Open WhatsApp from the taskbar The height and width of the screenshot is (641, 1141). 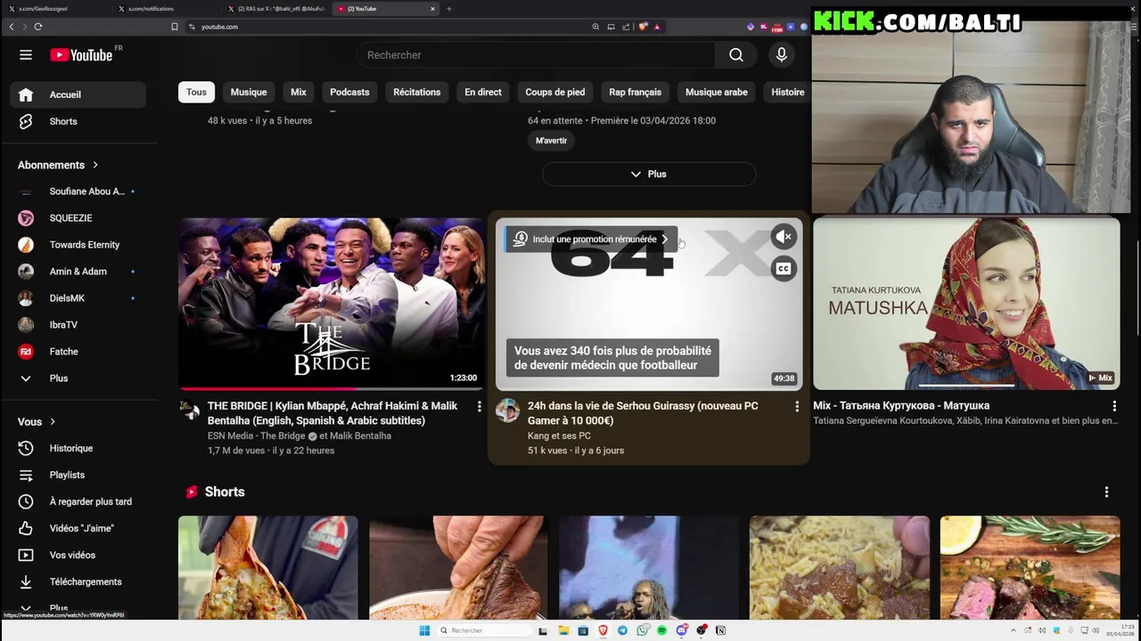point(643,630)
